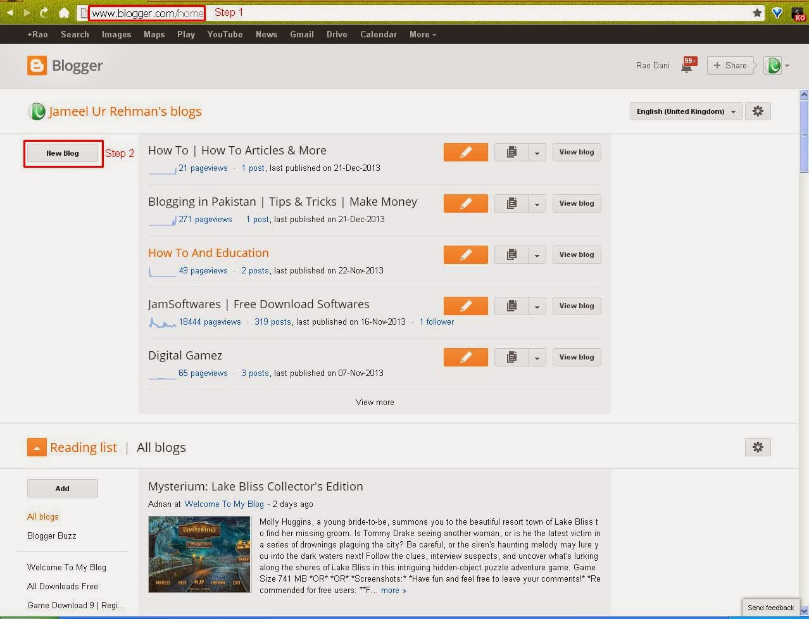
Task: Create new post for Digital Gamez
Action: point(466,357)
